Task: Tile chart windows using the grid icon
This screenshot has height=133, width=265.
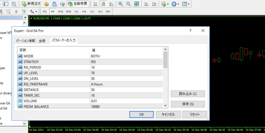Action: point(136,4)
